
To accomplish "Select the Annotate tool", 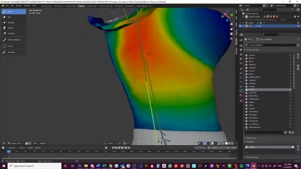I will (x=14, y=52).
